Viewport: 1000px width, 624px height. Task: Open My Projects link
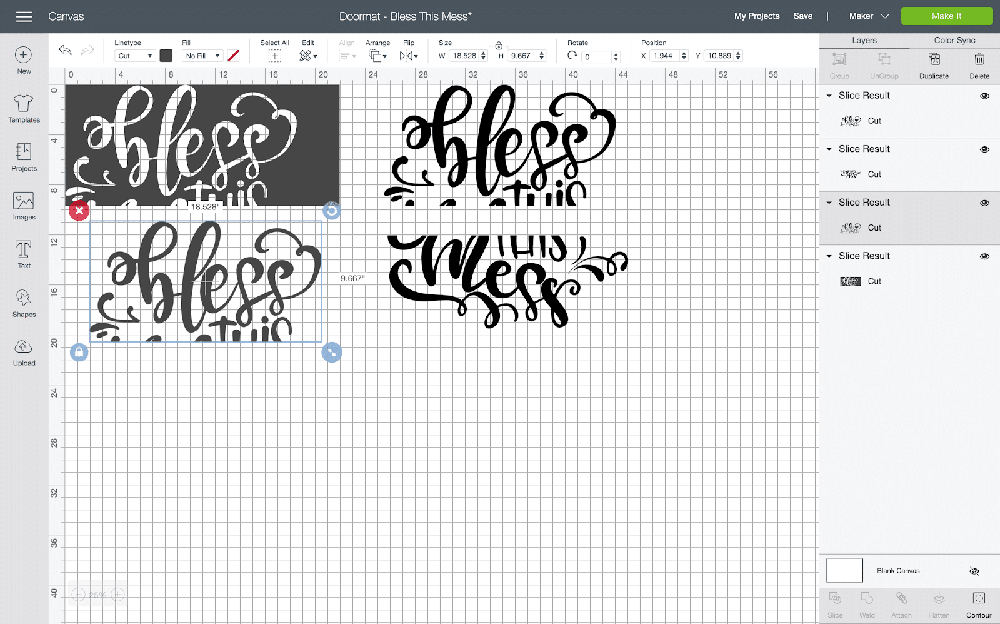tap(757, 16)
